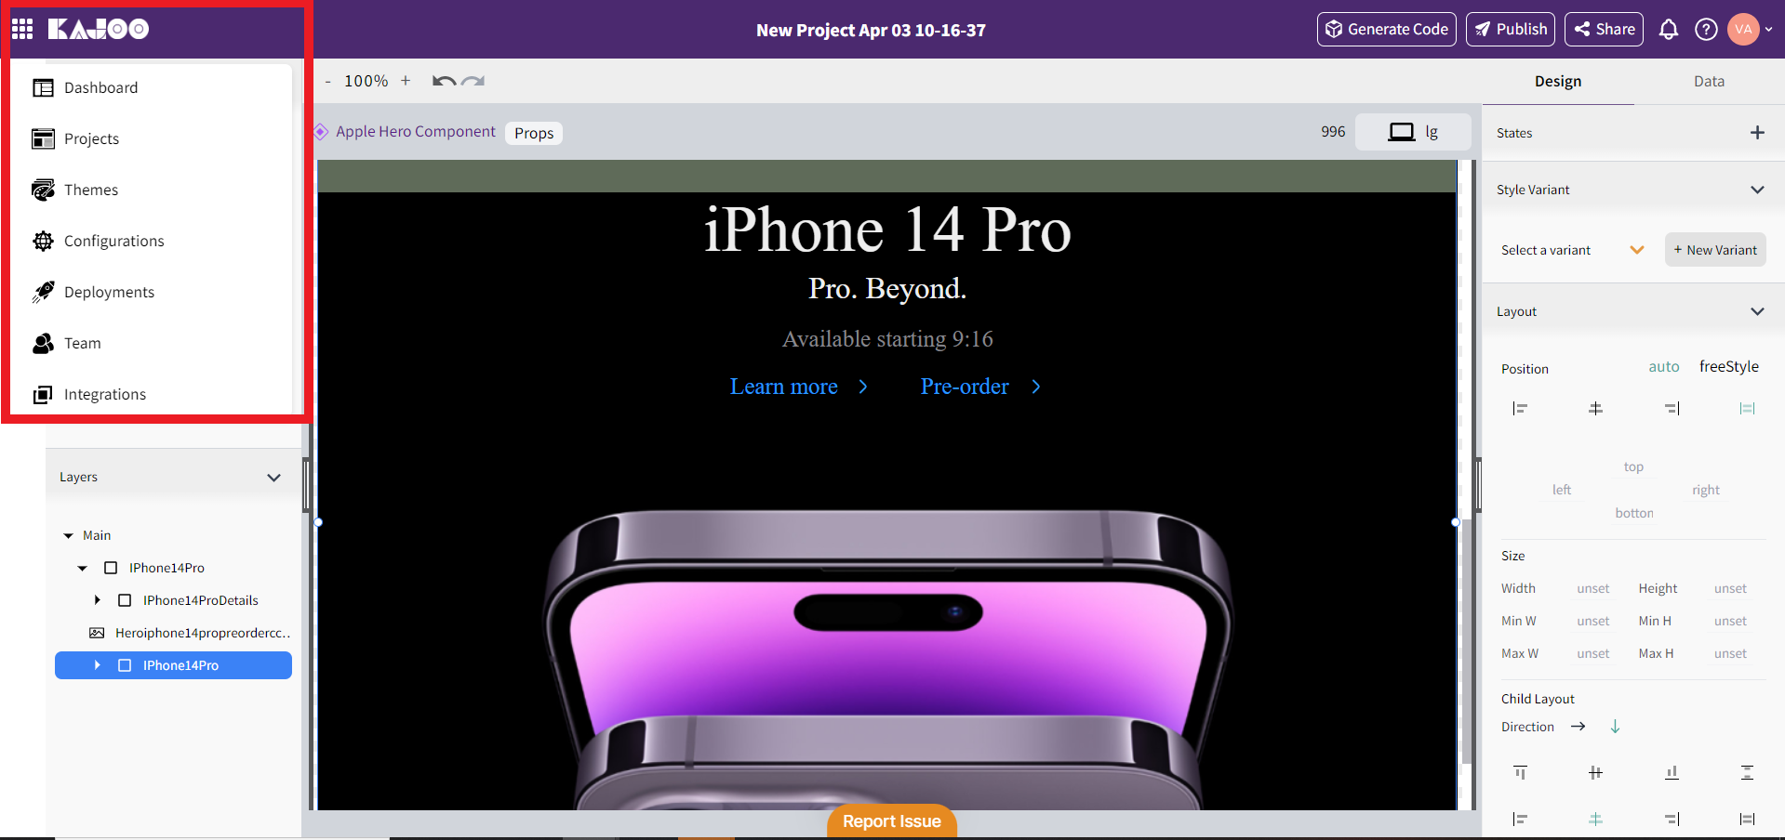The image size is (1785, 840).
Task: Click child layout vertical distribute icon
Action: pyautogui.click(x=1747, y=772)
